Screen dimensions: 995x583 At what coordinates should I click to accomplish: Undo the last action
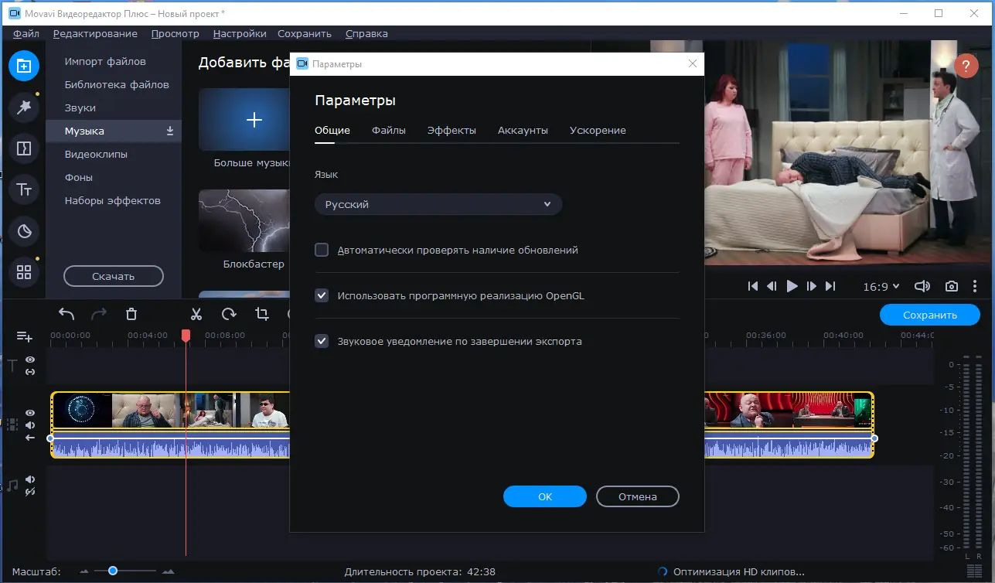click(x=66, y=314)
